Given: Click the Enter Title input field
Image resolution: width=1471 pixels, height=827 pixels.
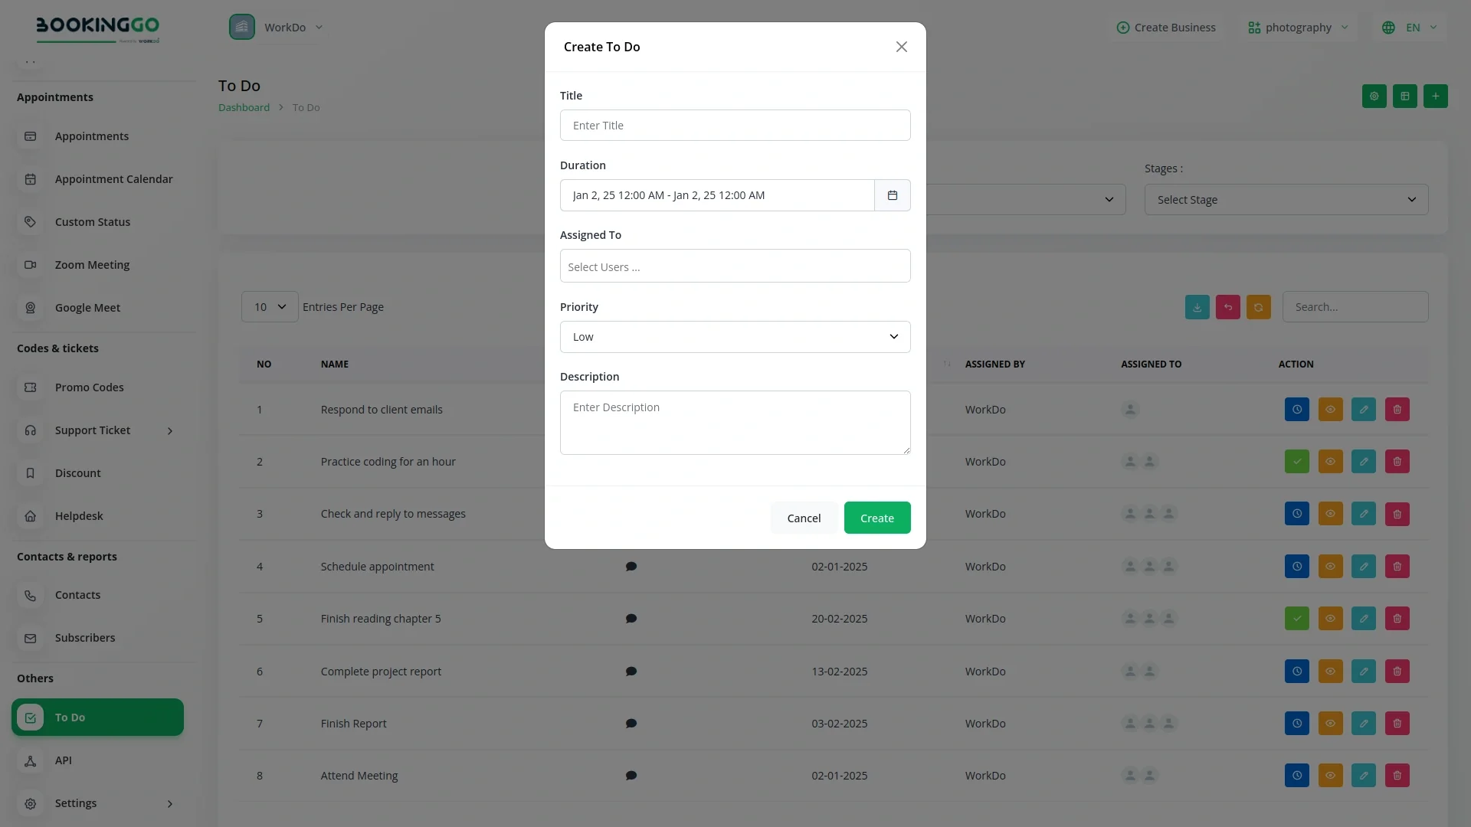Looking at the screenshot, I should click(x=735, y=126).
